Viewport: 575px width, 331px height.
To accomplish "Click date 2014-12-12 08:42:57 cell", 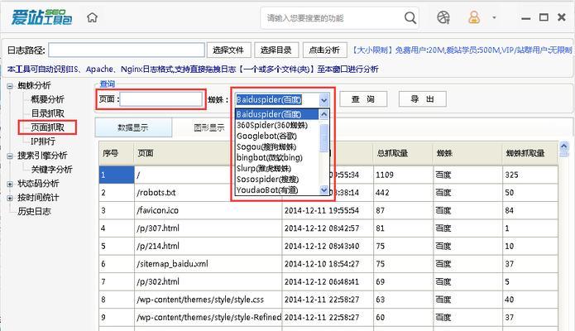I will [x=328, y=228].
